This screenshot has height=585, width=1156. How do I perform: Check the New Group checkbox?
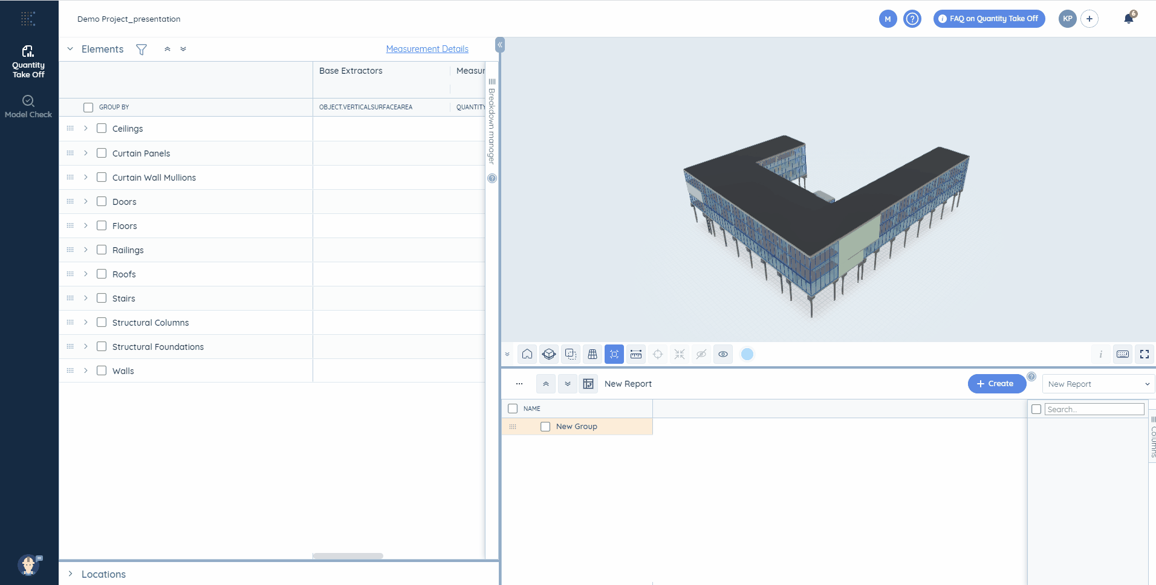(x=545, y=427)
